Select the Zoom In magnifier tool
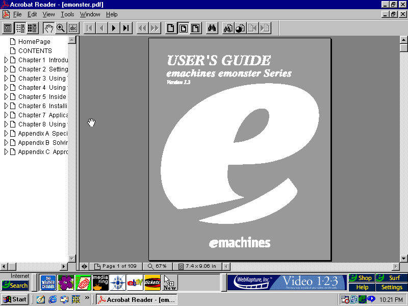Viewport: 408px width, 306px height. [x=61, y=28]
